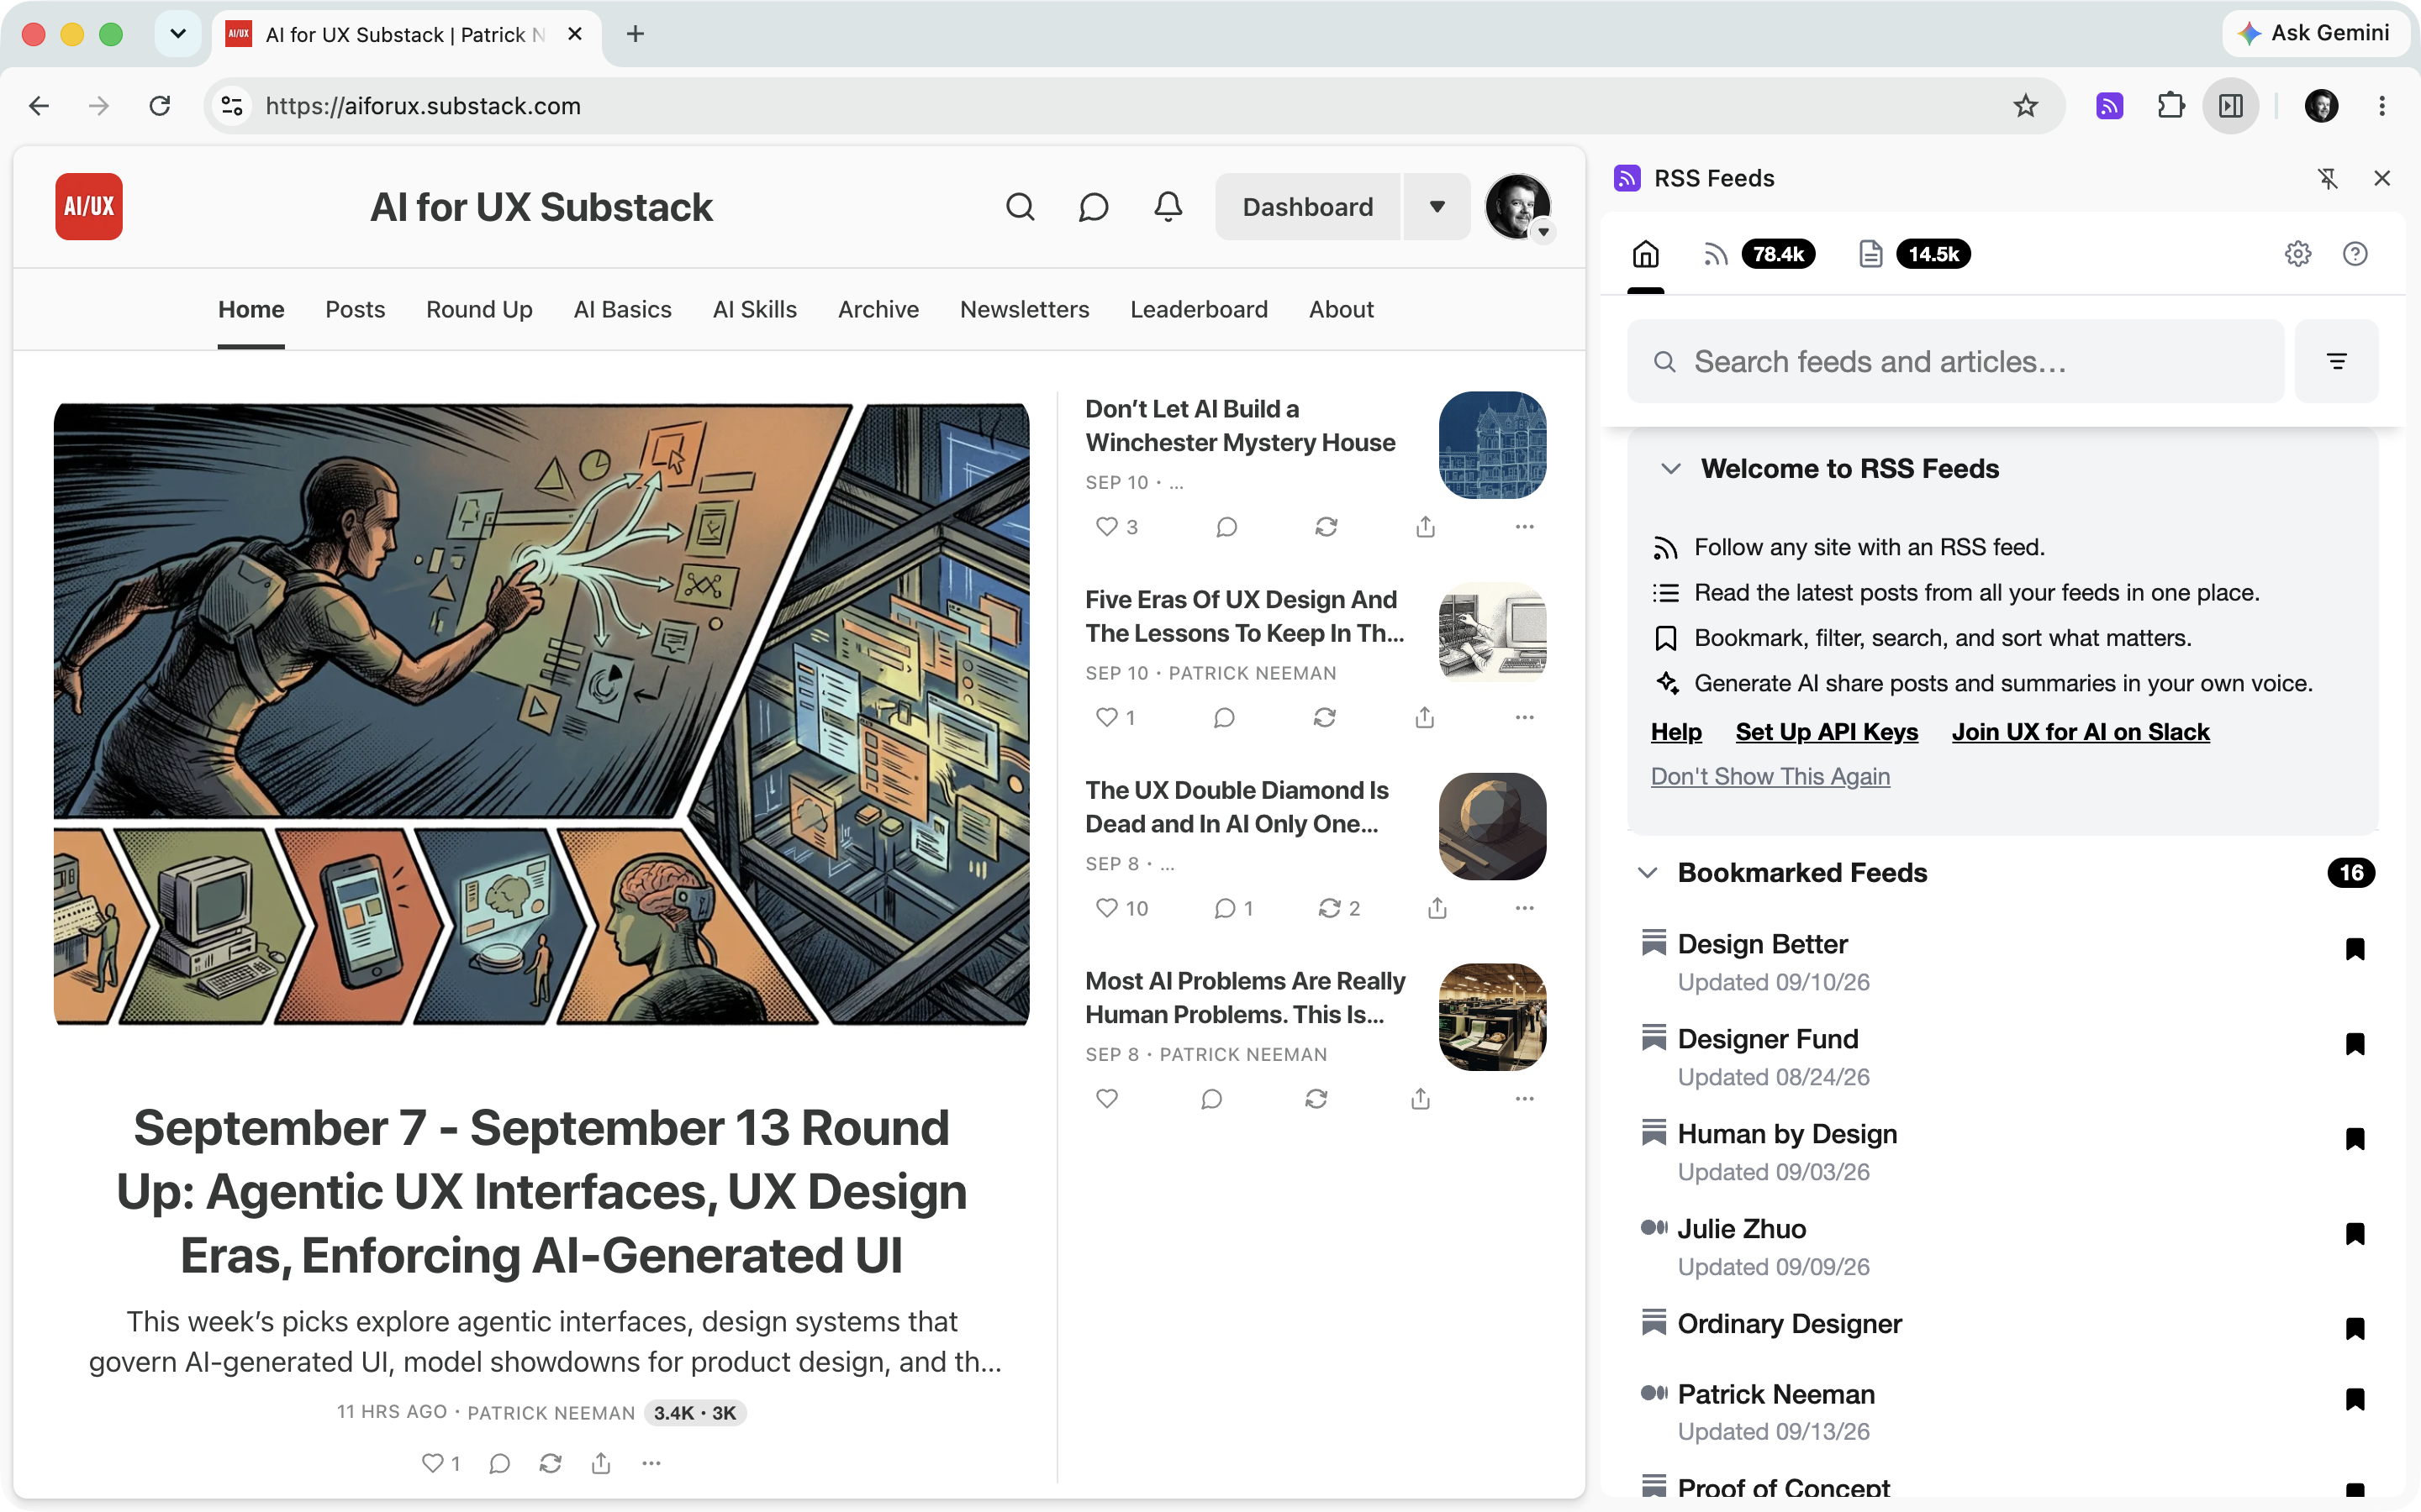2421x1512 pixels.
Task: Open the chat bubble icon in Substack header
Action: [x=1094, y=207]
